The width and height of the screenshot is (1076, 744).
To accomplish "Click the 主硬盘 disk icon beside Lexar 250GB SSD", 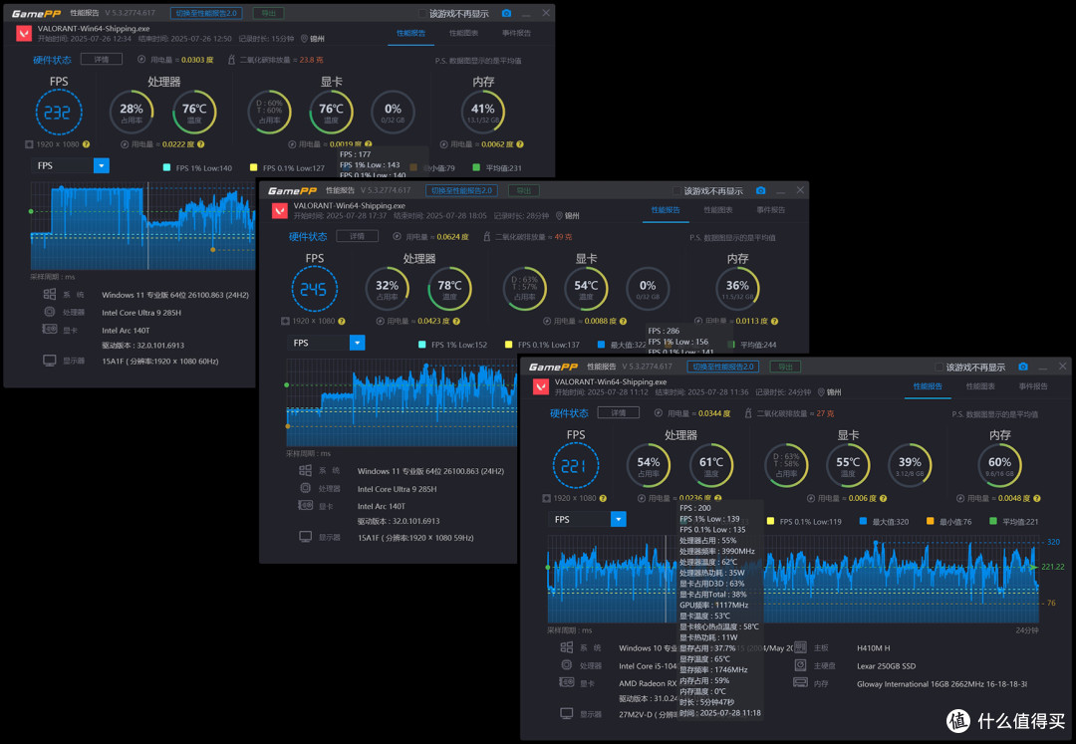I will pyautogui.click(x=800, y=665).
